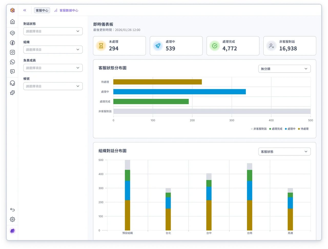Viewport: 328px width, 249px height.
Task: Click the 最後更新時間 timestamp text
Action: [x=117, y=30]
